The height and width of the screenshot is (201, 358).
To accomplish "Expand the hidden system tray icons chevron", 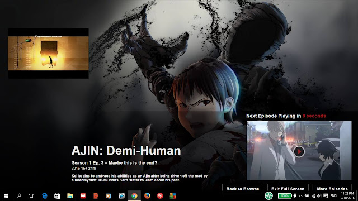I will coord(300,196).
